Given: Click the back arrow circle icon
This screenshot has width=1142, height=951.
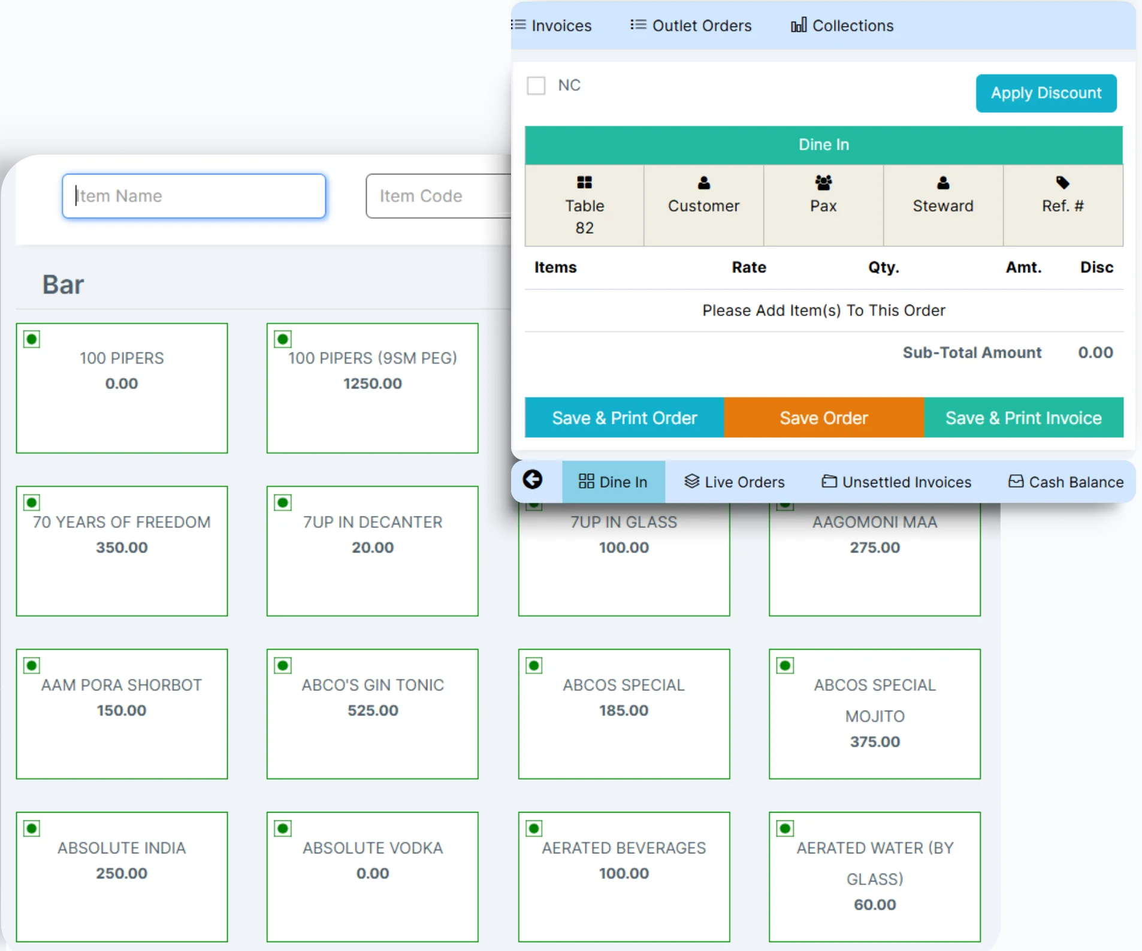Looking at the screenshot, I should tap(532, 480).
